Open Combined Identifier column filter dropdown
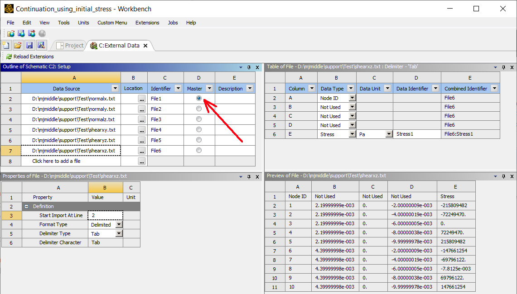This screenshot has width=517, height=294. [x=494, y=88]
